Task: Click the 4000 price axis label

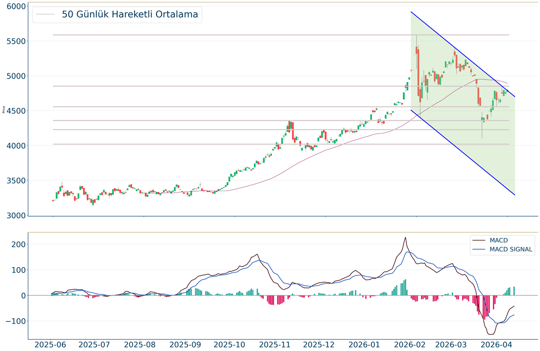Action: 16,146
